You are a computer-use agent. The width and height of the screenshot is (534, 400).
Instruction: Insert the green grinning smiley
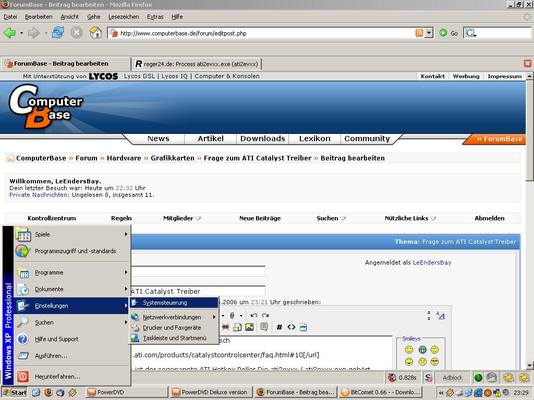point(422,349)
